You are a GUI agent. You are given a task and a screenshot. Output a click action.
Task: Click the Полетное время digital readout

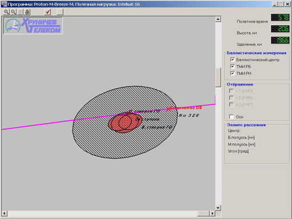[x=280, y=18]
